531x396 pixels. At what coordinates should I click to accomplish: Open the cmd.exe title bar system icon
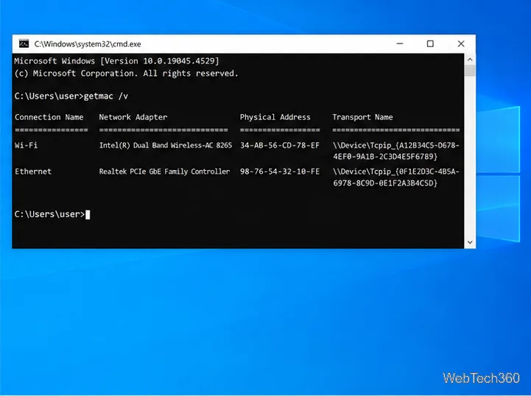pyautogui.click(x=24, y=43)
